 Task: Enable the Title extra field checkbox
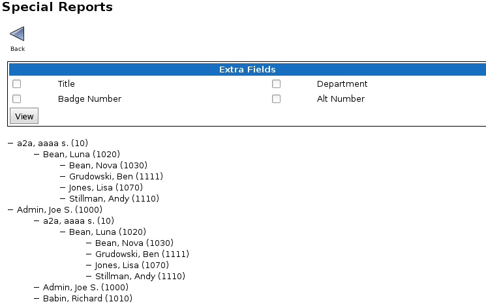point(17,84)
